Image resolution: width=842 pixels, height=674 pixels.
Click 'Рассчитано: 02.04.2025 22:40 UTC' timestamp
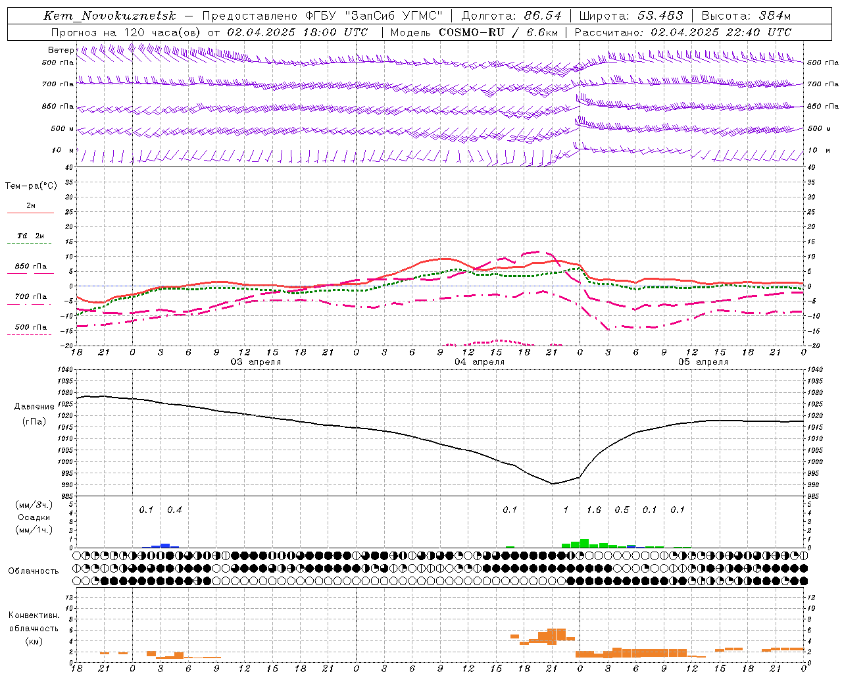point(683,32)
